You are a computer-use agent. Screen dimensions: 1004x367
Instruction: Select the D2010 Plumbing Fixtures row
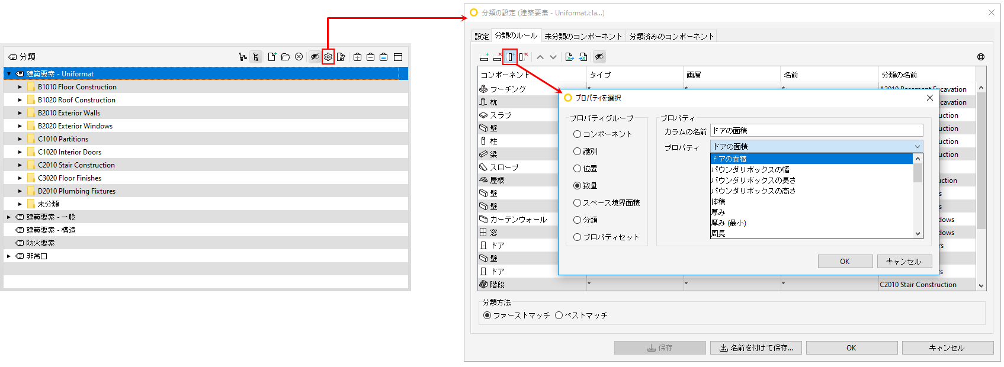pyautogui.click(x=206, y=191)
